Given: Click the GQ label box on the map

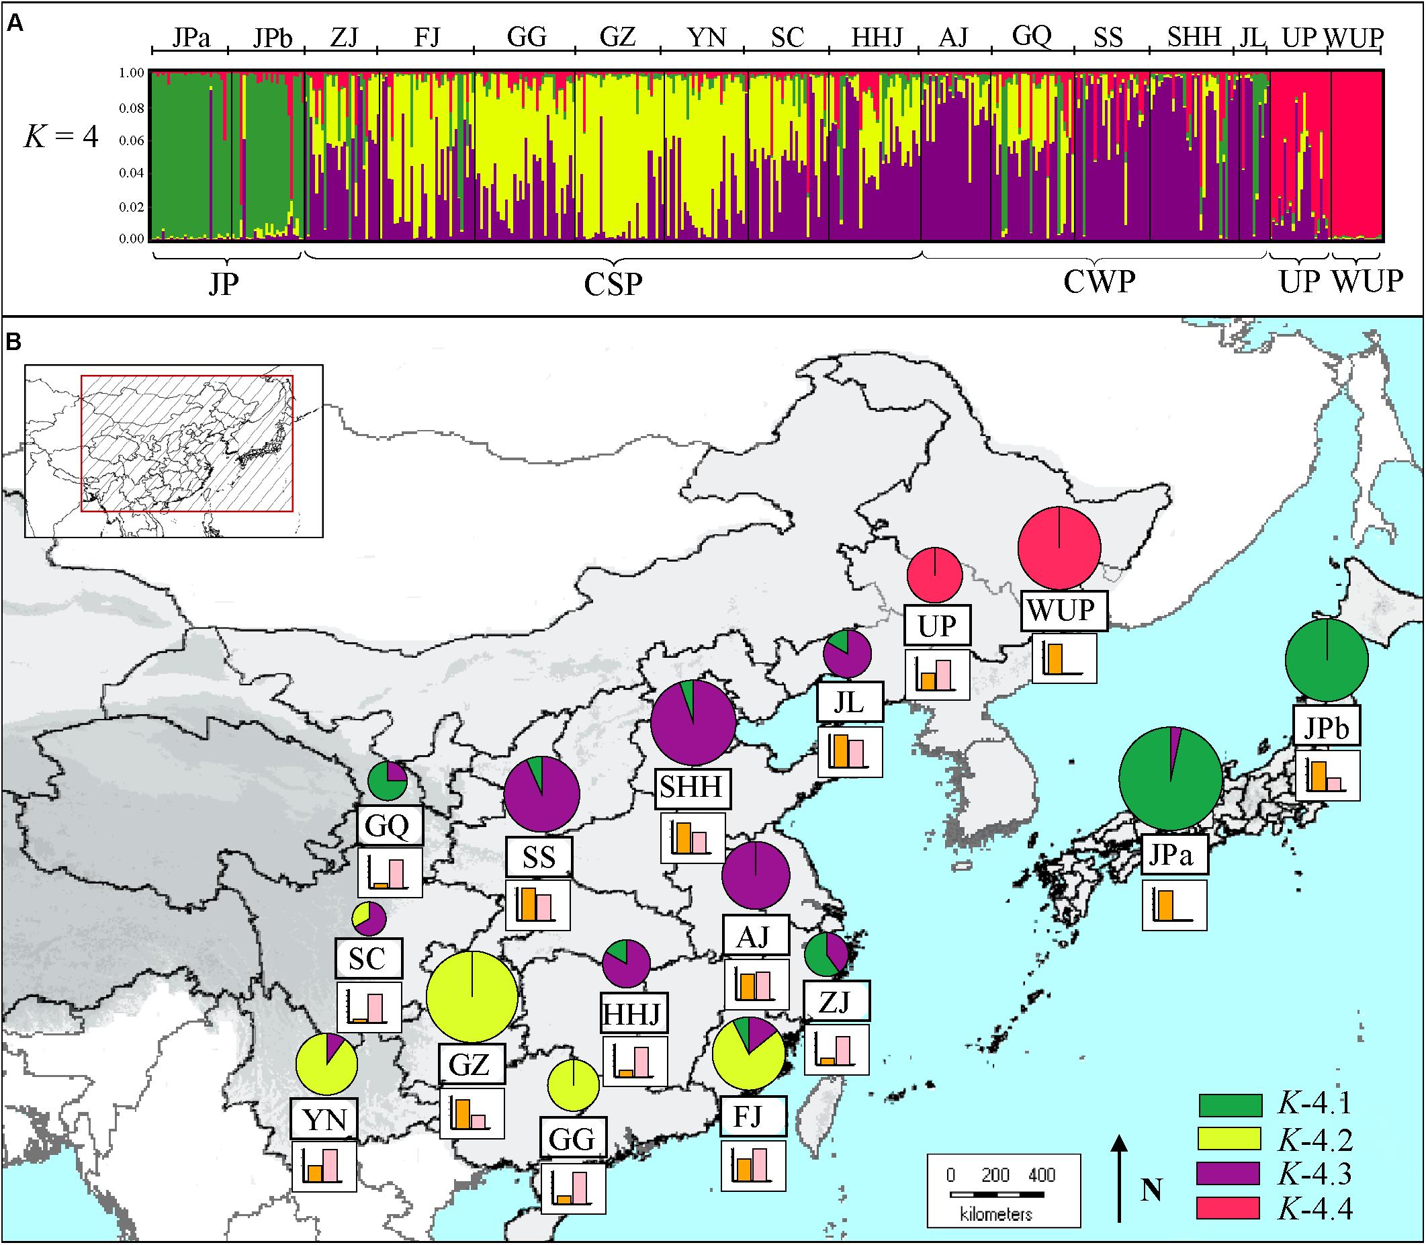Looking at the screenshot, I should [390, 824].
